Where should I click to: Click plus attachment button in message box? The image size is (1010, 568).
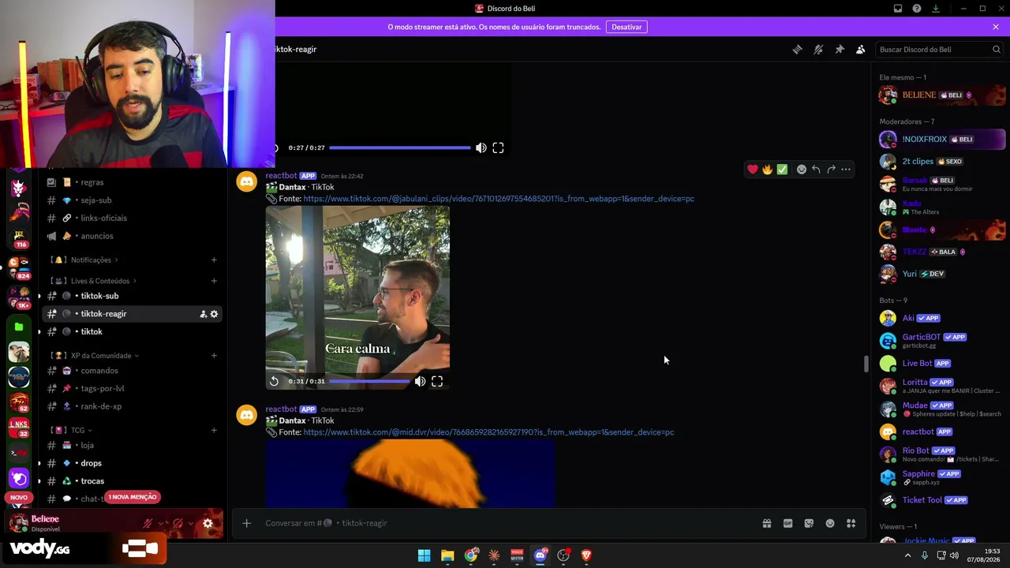(246, 523)
